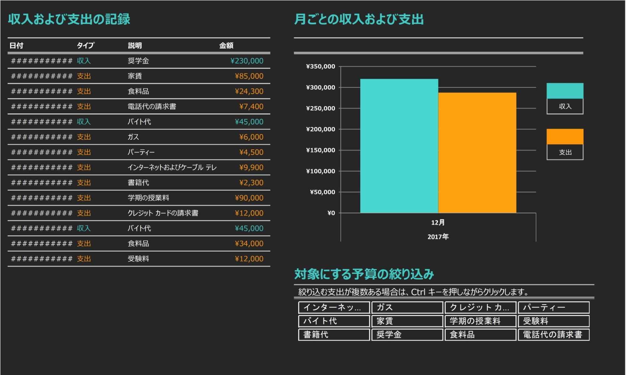The image size is (626, 375).
Task: Filter by クレジット カ... slicer item
Action: (x=480, y=307)
